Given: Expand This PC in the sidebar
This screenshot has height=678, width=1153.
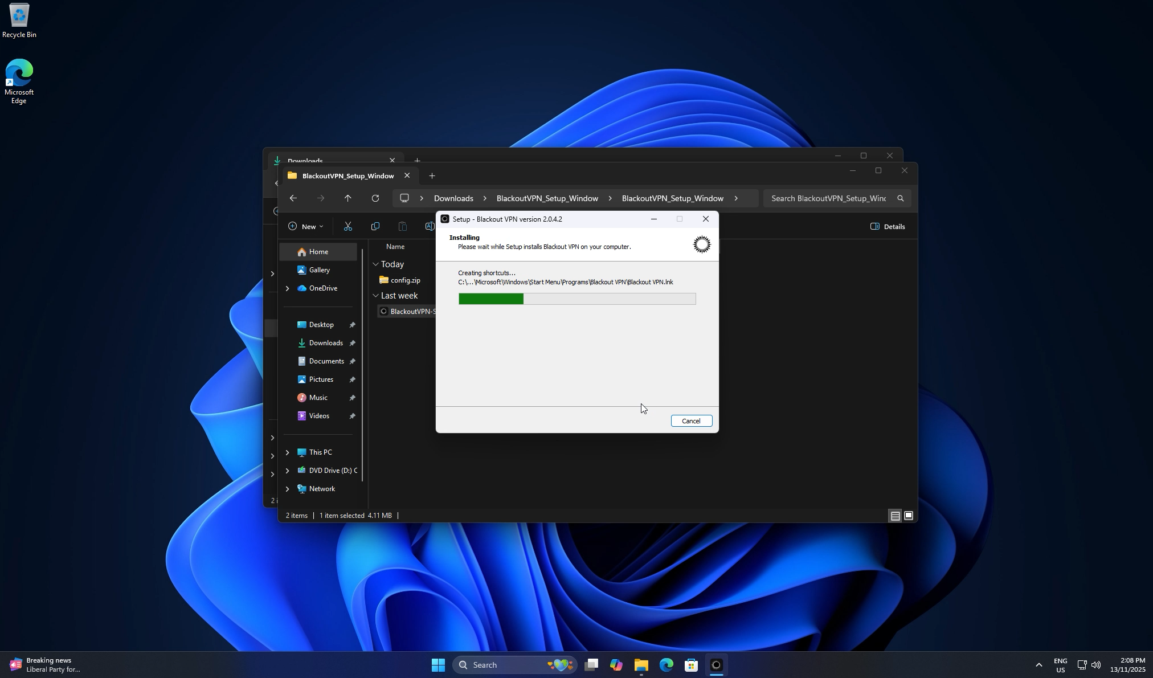Looking at the screenshot, I should click(288, 452).
